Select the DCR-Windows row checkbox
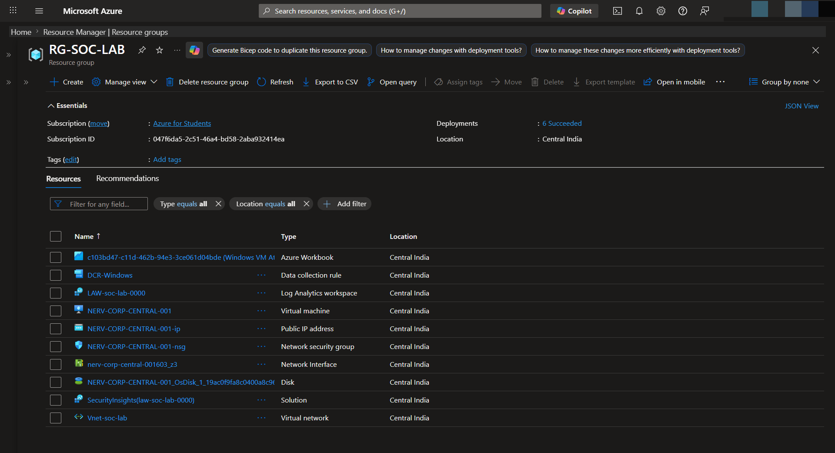 tap(56, 275)
